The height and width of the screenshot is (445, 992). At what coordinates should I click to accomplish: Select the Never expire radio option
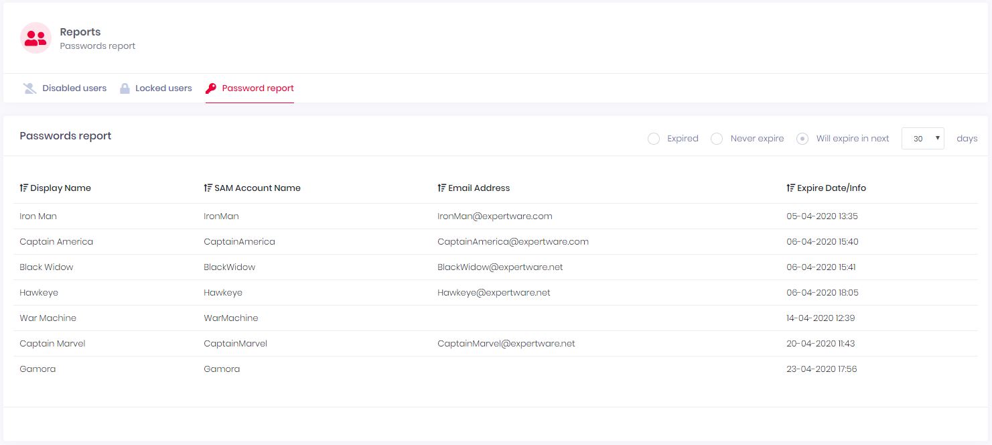click(x=717, y=139)
